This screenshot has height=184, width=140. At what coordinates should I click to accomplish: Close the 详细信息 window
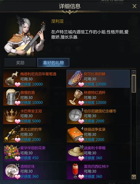134,6
